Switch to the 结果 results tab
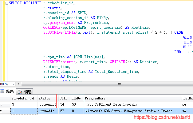 click(x=8, y=91)
